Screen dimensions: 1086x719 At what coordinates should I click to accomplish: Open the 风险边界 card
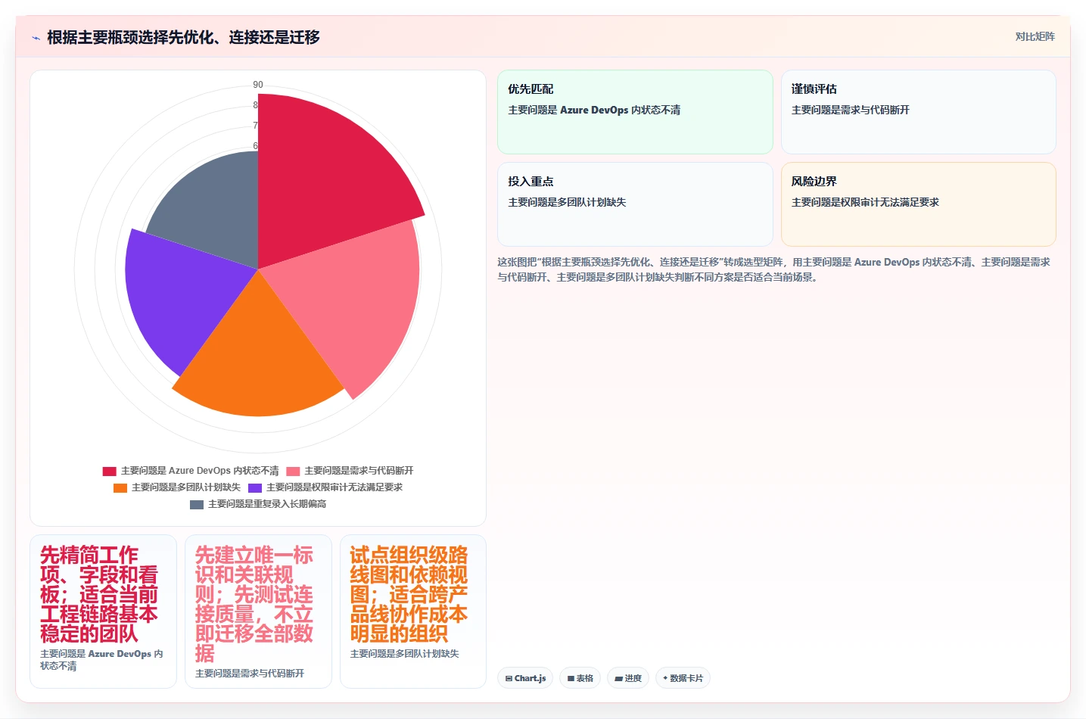tap(918, 204)
